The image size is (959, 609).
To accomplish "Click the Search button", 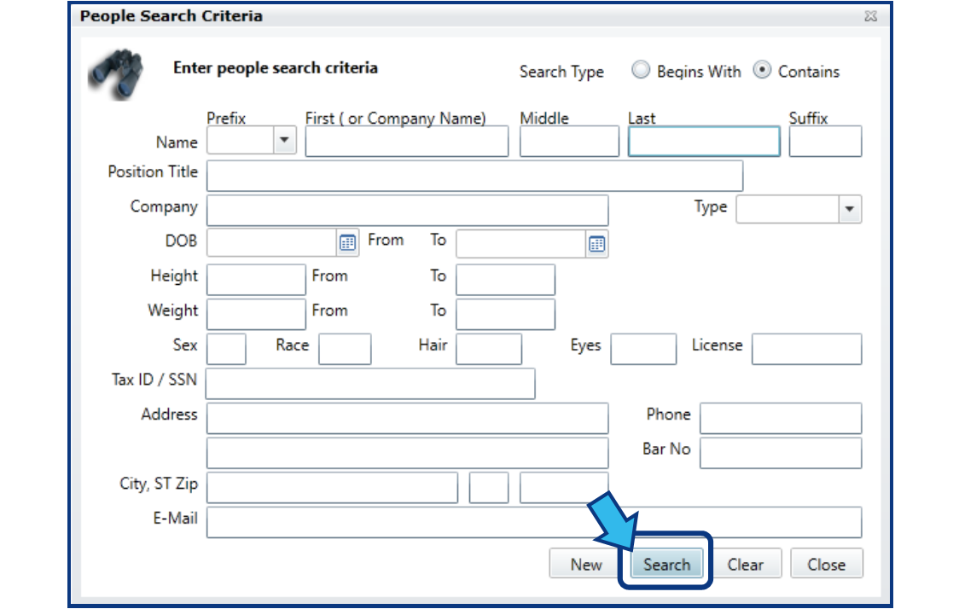I will coord(666,564).
